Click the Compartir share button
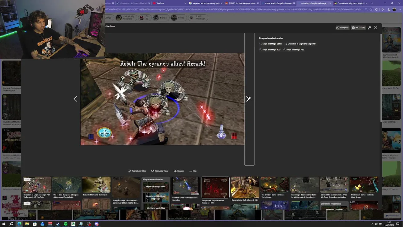This screenshot has height=227, width=403. point(342,28)
